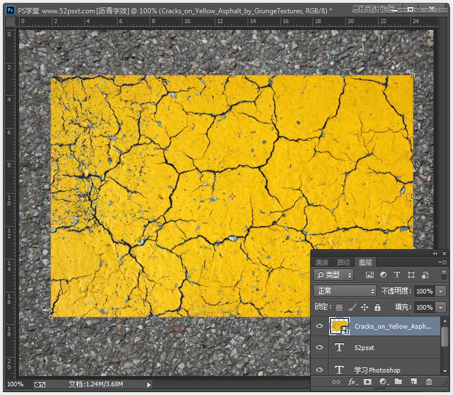Open the Layers panel flyout menu
This screenshot has height=395, width=453.
point(443,262)
